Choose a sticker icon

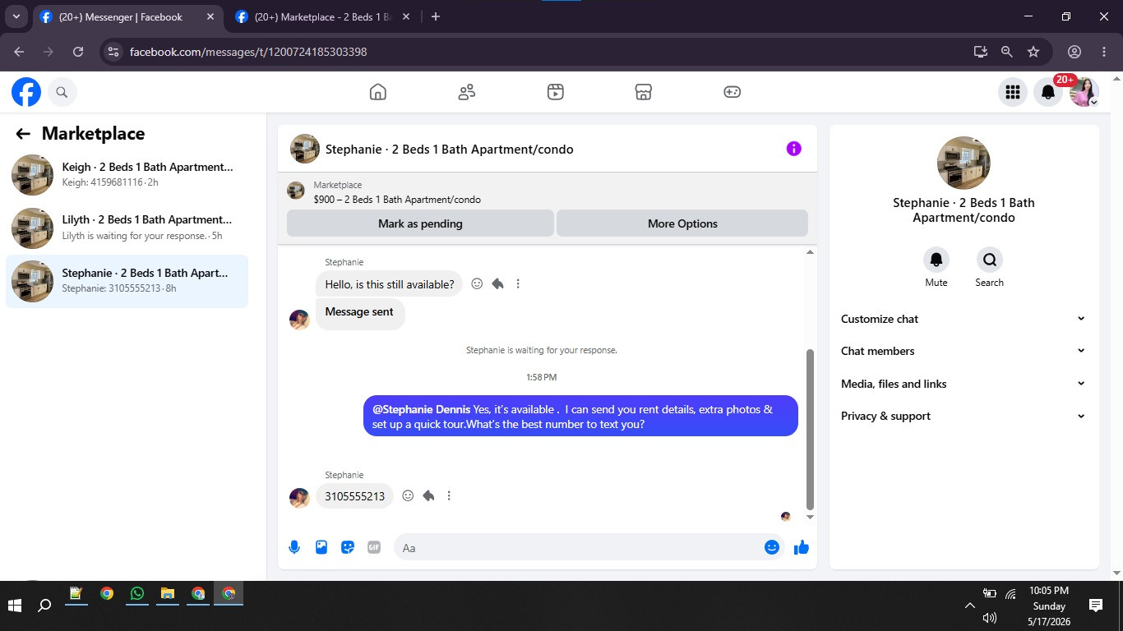[348, 547]
